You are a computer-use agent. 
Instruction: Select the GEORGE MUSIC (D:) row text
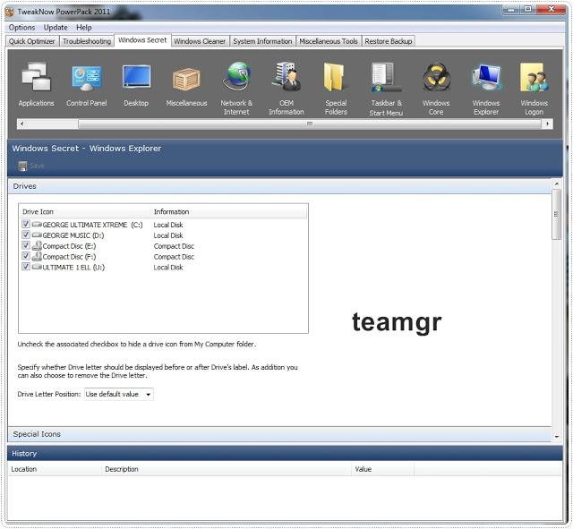pyautogui.click(x=73, y=235)
